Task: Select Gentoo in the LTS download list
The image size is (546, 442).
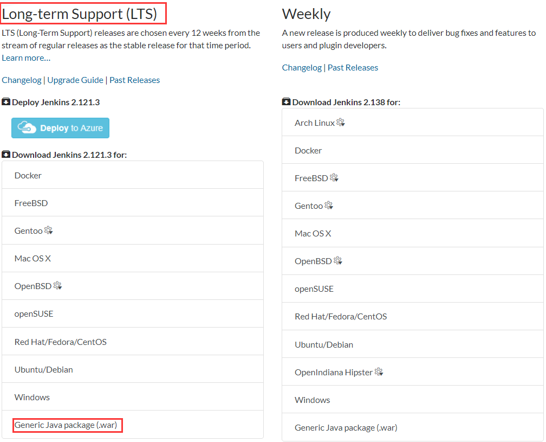Action: point(132,230)
